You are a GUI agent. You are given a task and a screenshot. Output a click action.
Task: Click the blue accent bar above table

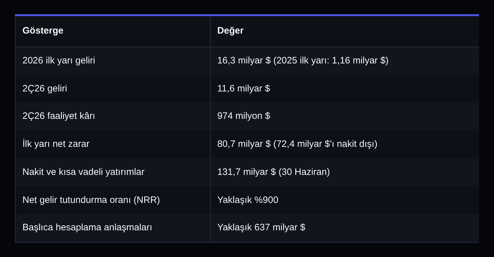(x=247, y=15)
